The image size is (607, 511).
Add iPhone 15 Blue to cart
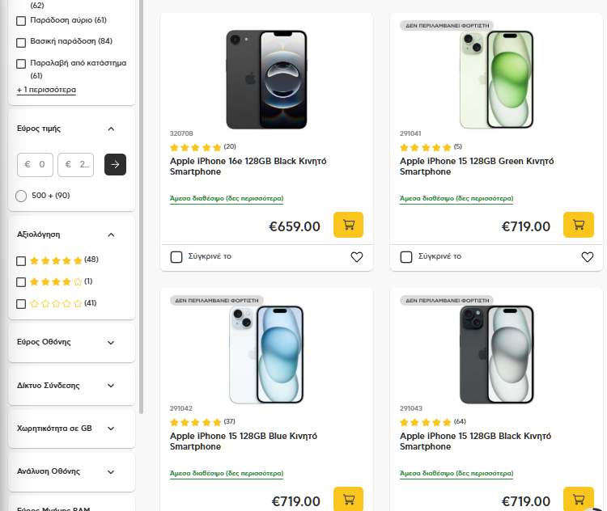pos(348,500)
